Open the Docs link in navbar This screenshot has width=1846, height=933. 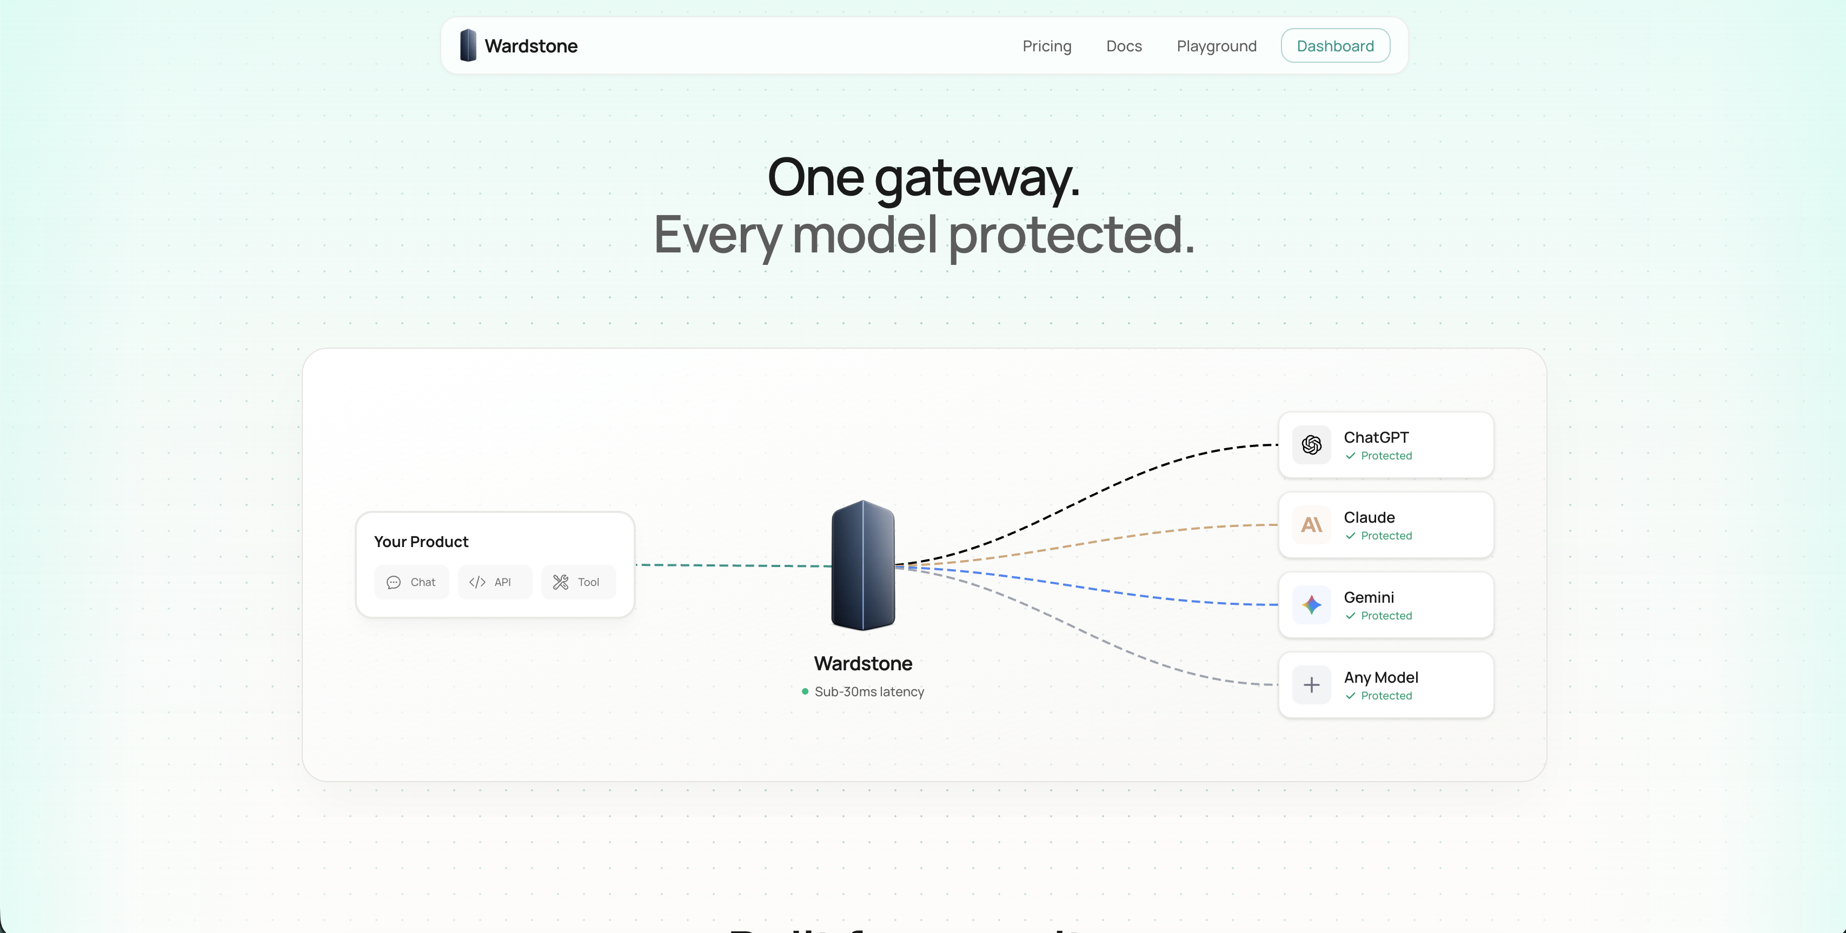[x=1124, y=46]
